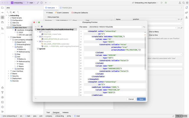Open the Project folder tool window

pyautogui.click(x=2, y=8)
